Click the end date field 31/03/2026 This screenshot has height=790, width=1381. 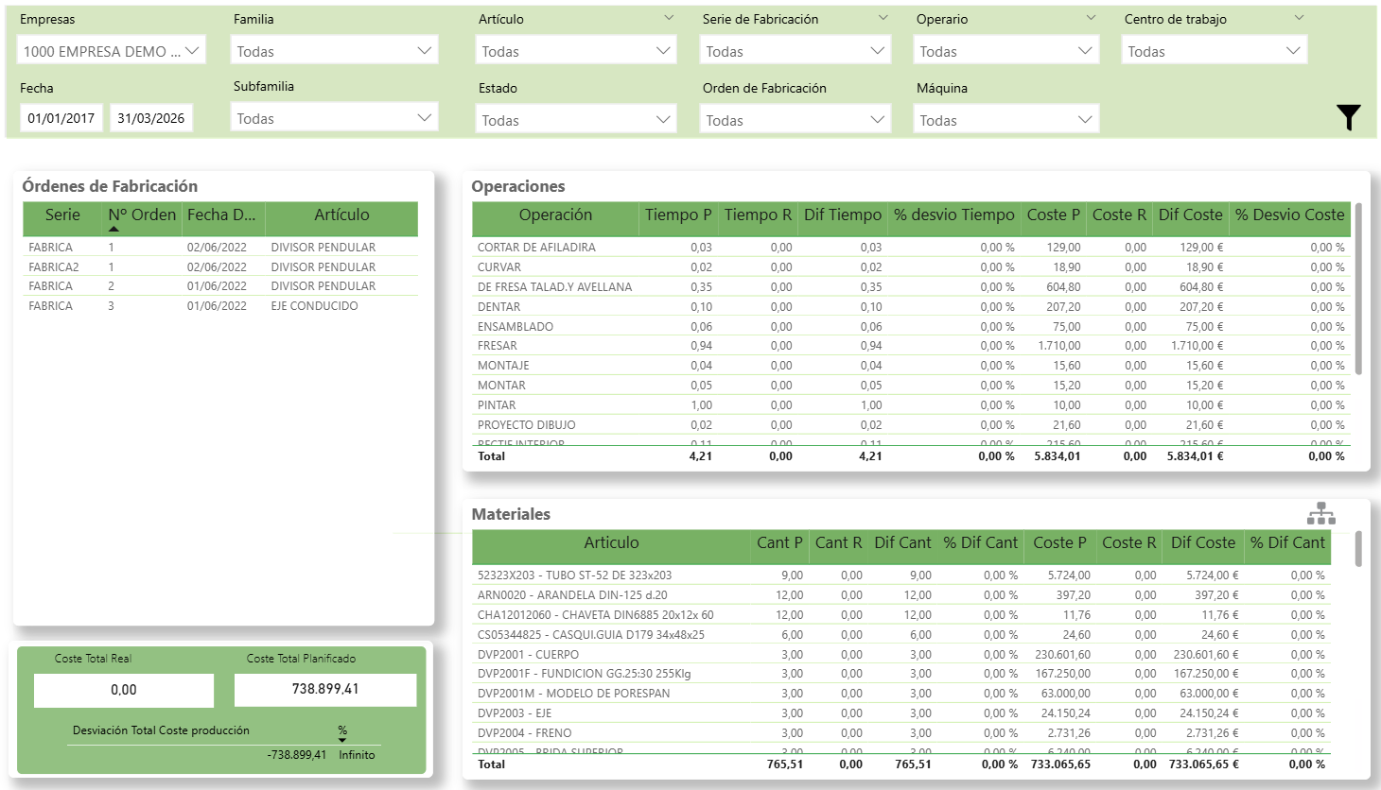coord(150,118)
